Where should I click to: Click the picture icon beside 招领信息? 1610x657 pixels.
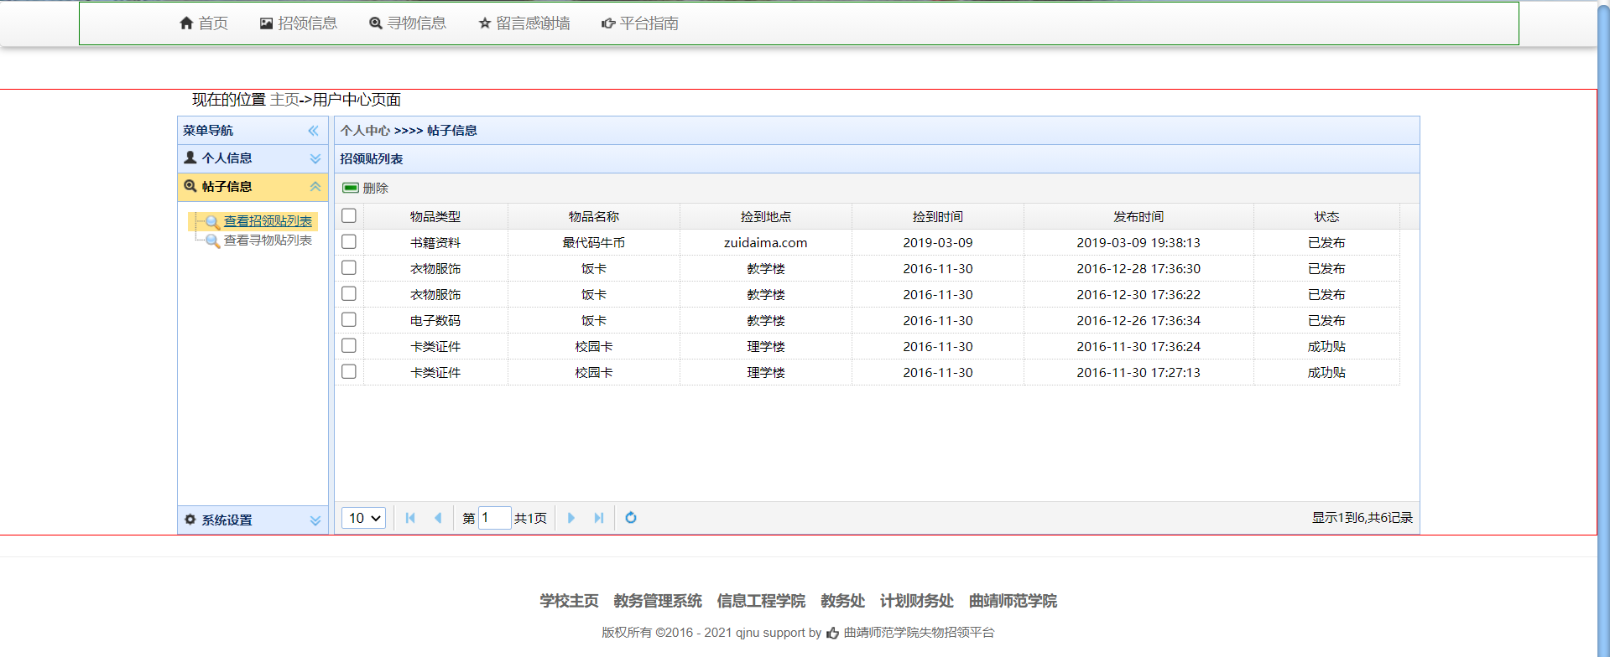(266, 23)
